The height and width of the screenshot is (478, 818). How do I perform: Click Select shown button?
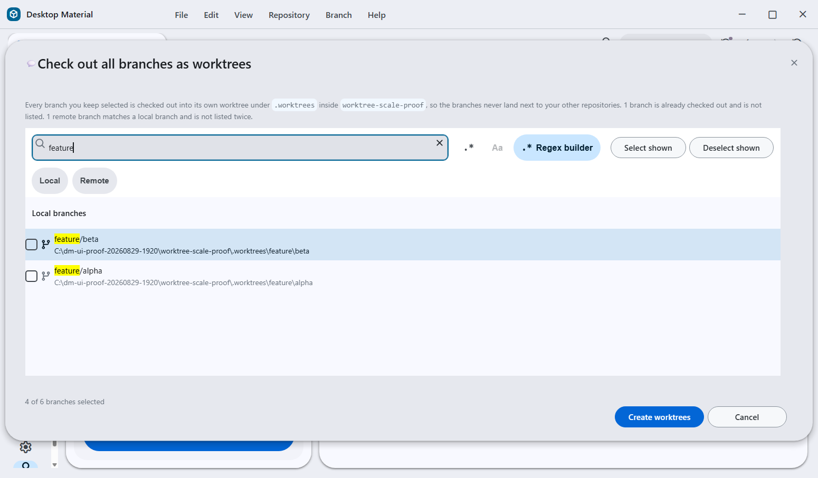[648, 148]
